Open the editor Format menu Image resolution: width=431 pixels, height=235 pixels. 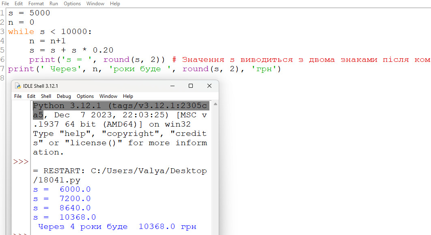(x=36, y=4)
